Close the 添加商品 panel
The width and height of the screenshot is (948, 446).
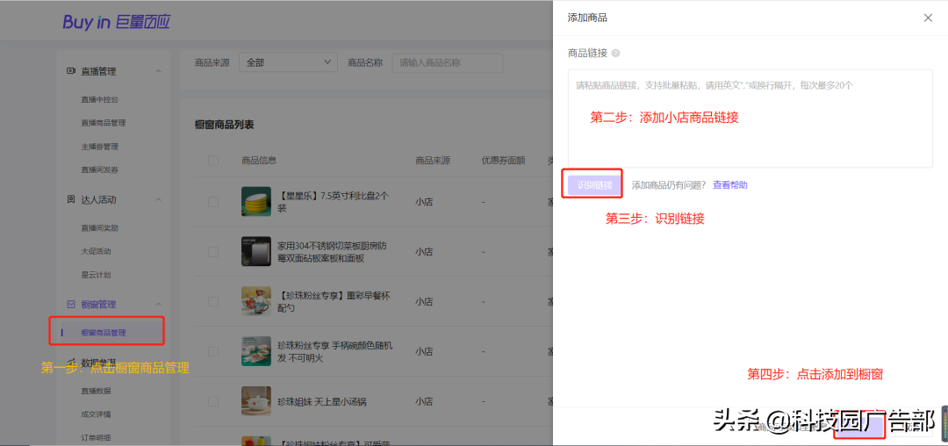tap(928, 18)
